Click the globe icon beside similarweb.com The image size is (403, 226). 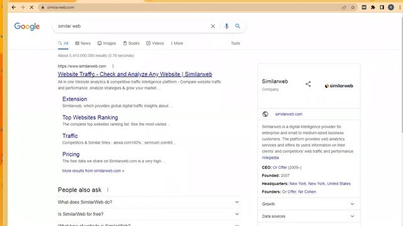coord(265,114)
